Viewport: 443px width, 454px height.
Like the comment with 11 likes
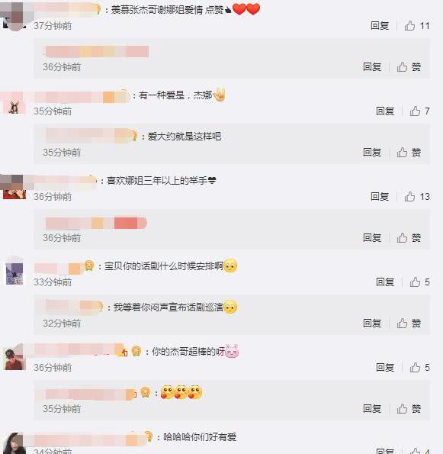[x=416, y=26]
